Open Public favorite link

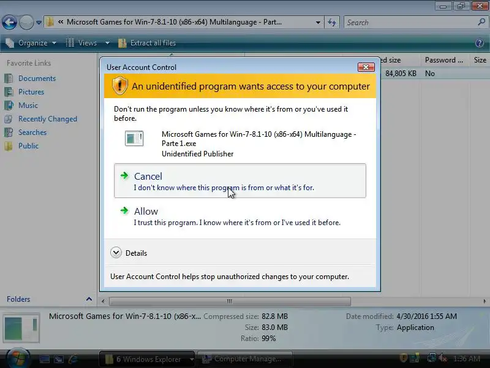pyautogui.click(x=28, y=145)
